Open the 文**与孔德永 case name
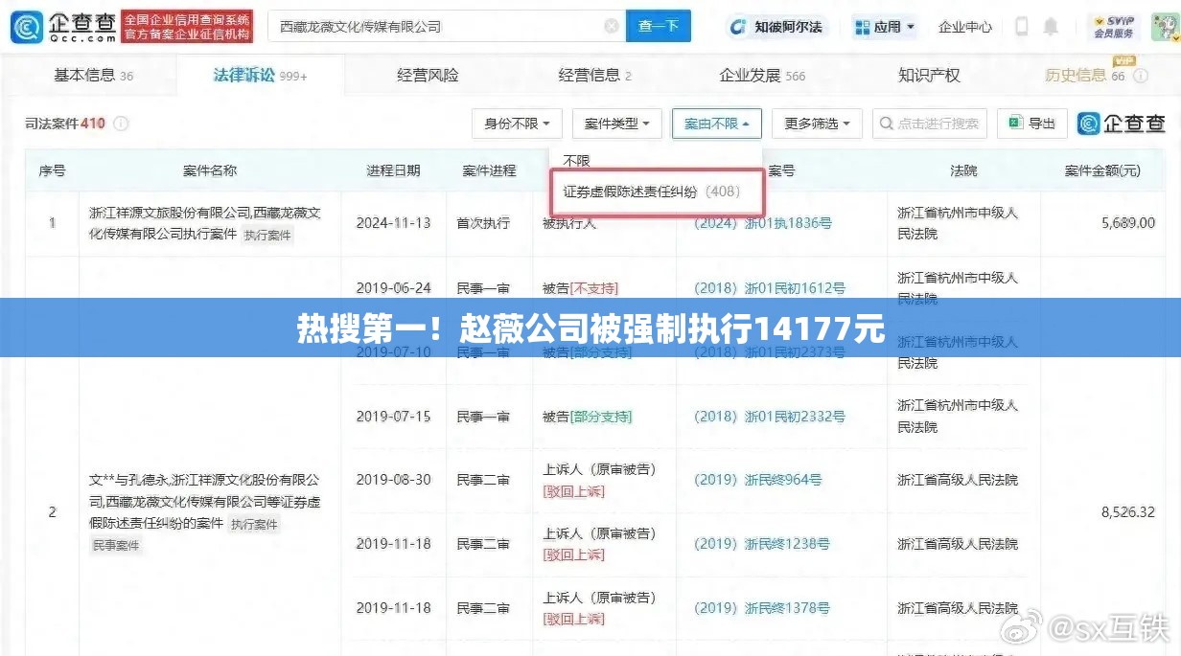1181x656 pixels. click(x=204, y=501)
